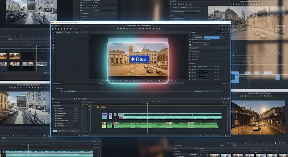This screenshot has width=288, height=157.
Task: Click the last round icon at toolbar's right end
Action: (x=228, y=29)
